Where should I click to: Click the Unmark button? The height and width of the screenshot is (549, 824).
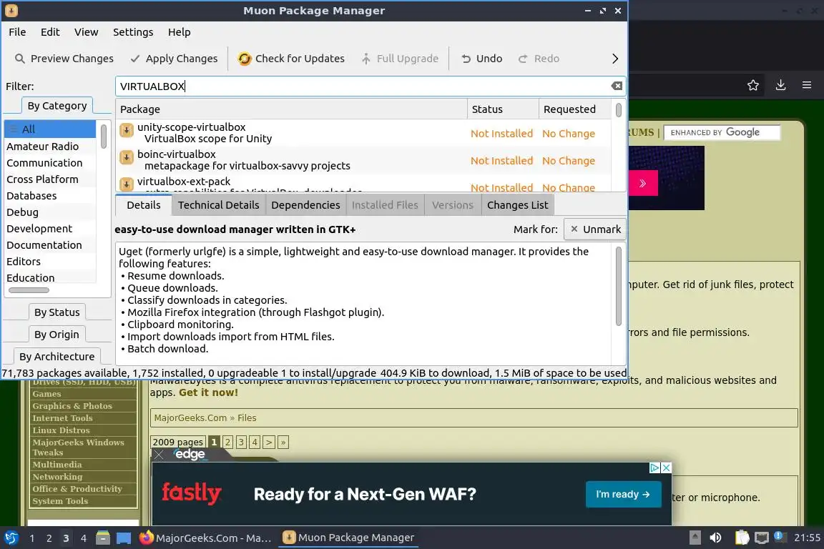tap(595, 229)
